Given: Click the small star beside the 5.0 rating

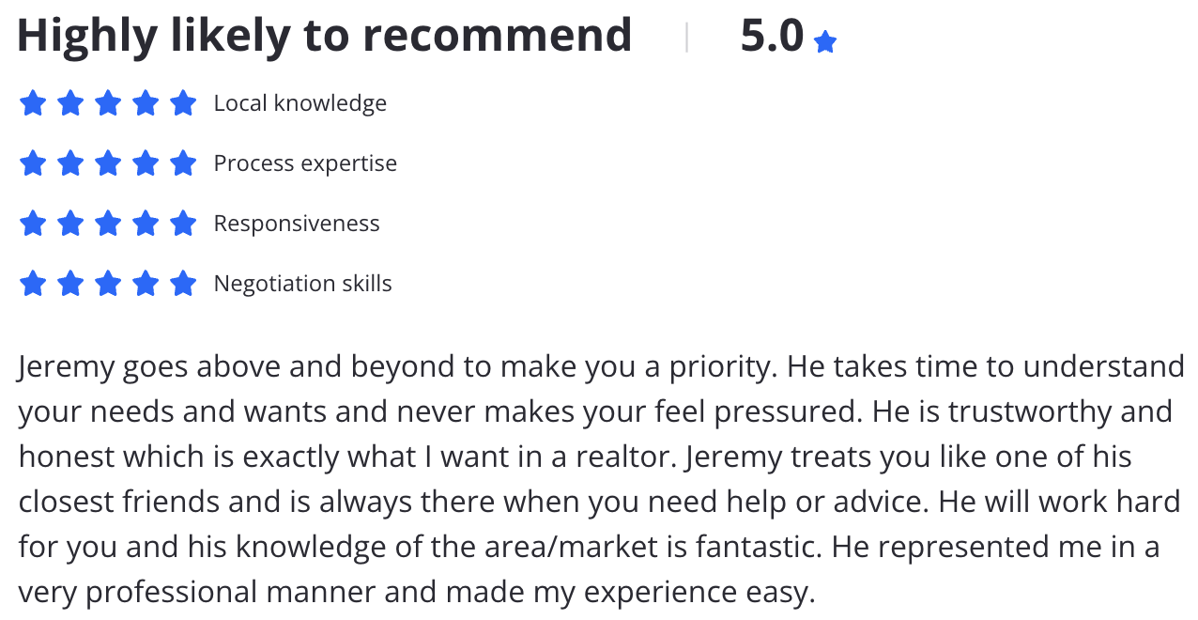Looking at the screenshot, I should click(825, 42).
